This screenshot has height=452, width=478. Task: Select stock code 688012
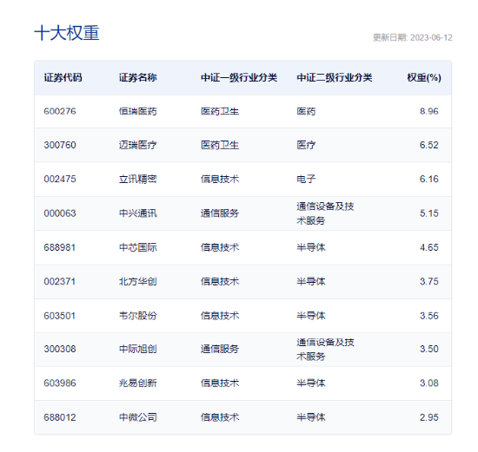point(60,417)
